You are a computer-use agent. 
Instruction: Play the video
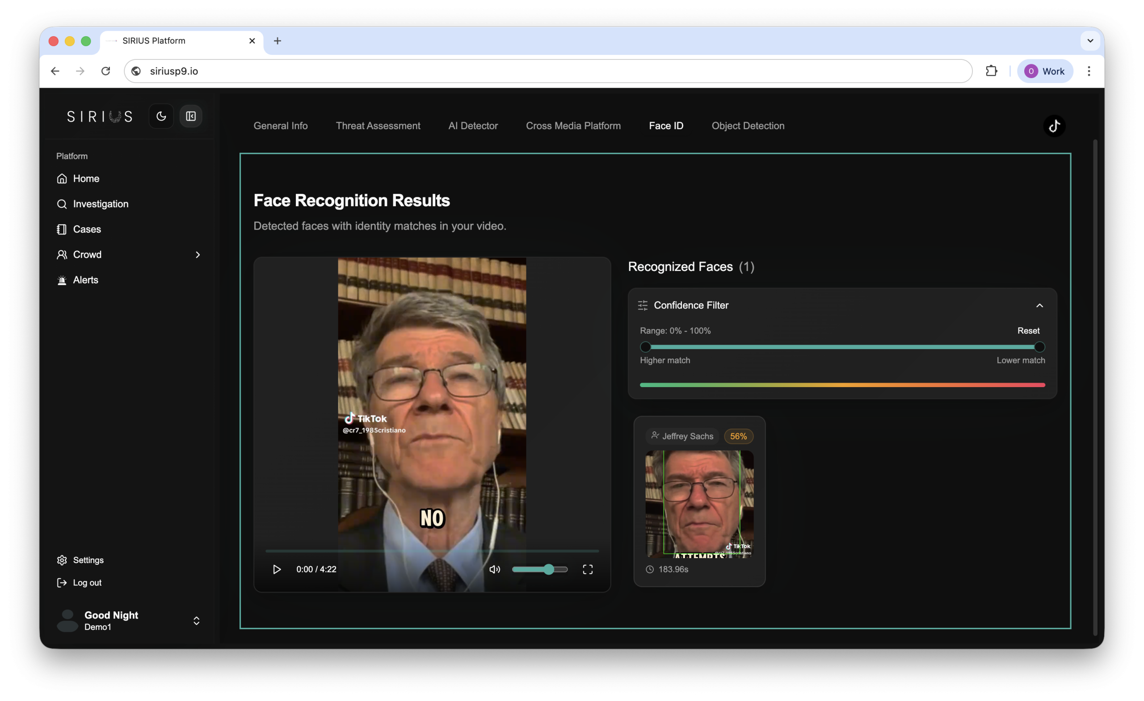pyautogui.click(x=277, y=569)
